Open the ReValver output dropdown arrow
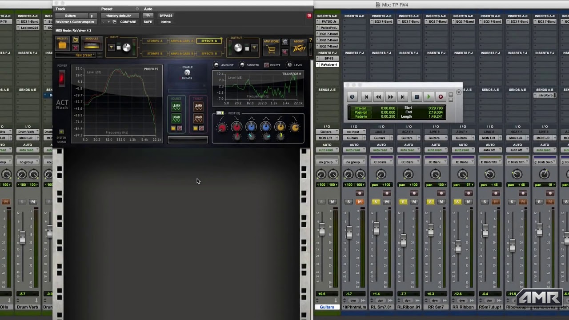 pyautogui.click(x=254, y=48)
